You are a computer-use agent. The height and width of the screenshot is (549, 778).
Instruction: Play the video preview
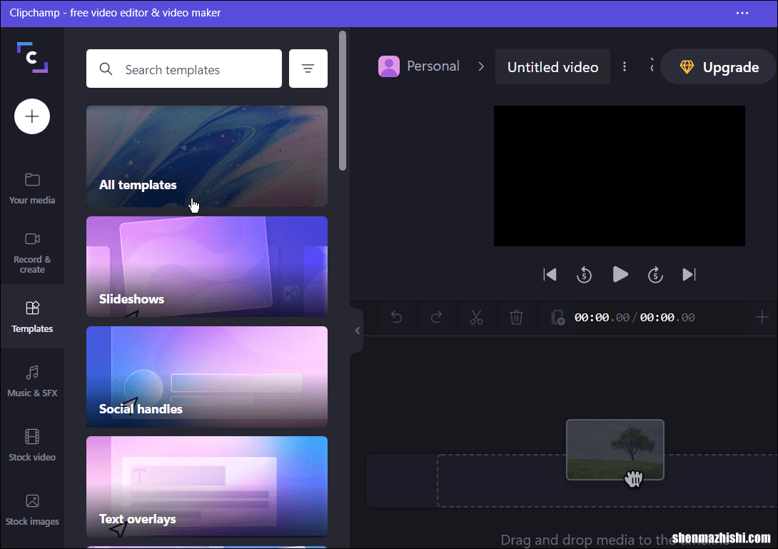click(x=620, y=274)
